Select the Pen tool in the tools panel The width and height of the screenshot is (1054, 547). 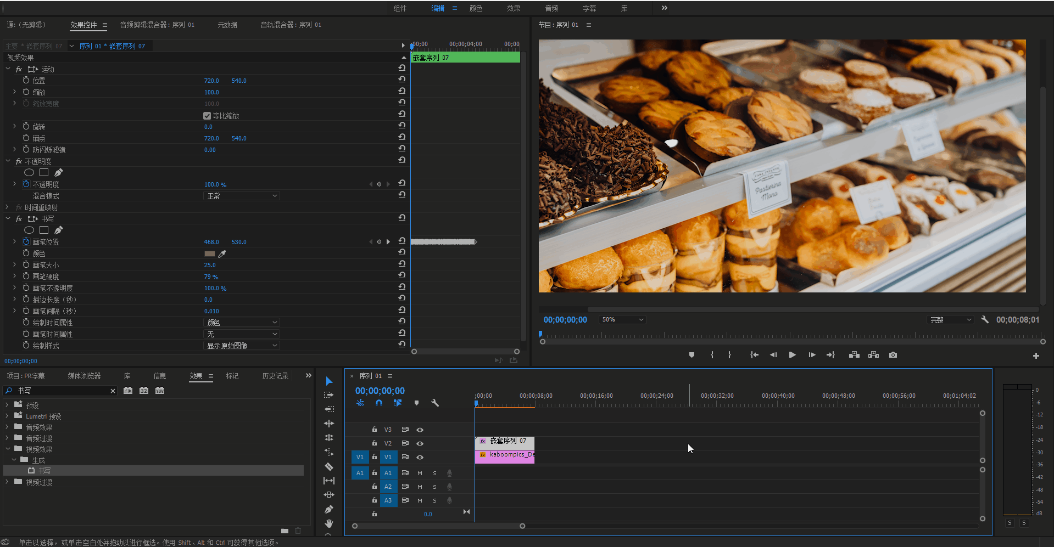tap(329, 509)
